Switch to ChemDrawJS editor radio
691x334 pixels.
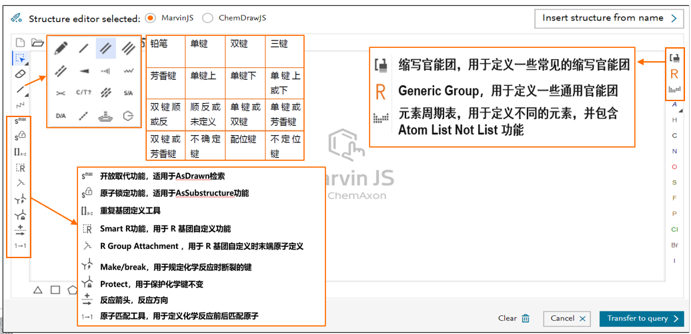[x=208, y=18]
